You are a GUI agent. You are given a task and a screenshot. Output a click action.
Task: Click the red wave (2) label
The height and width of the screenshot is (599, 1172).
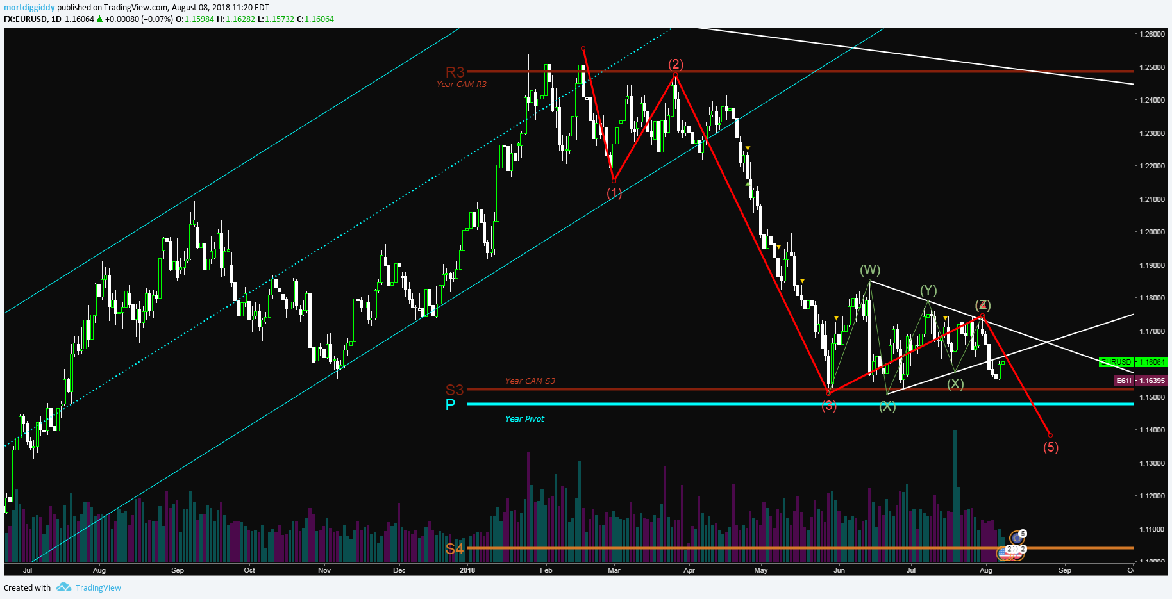(x=676, y=64)
